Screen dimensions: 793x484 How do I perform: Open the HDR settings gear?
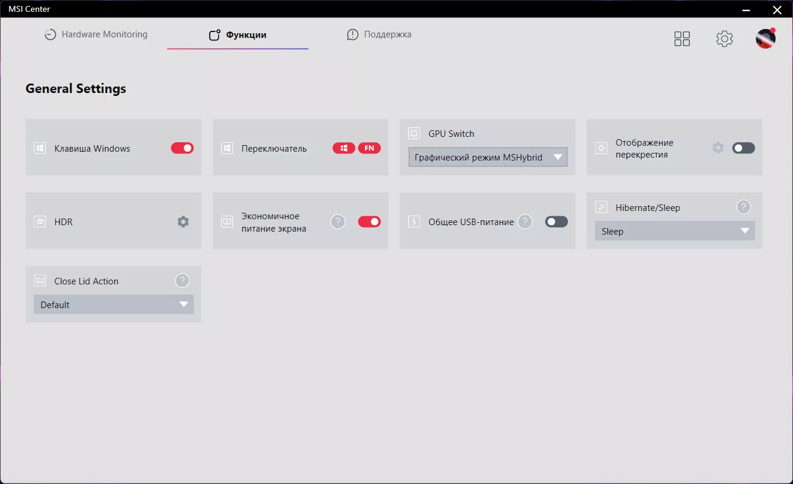pos(183,222)
